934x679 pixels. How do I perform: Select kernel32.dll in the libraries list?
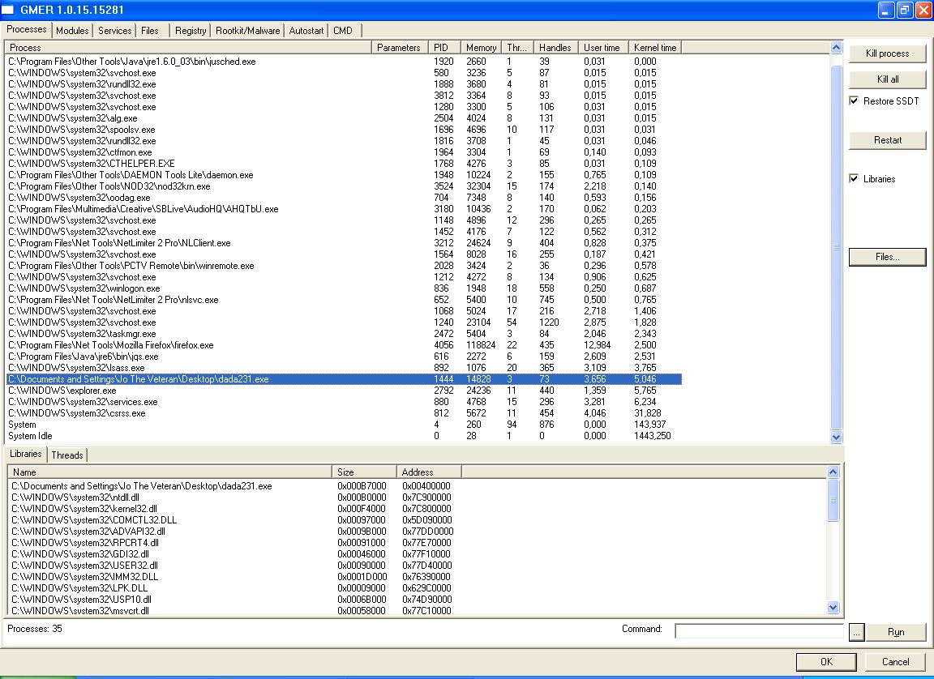[235, 509]
